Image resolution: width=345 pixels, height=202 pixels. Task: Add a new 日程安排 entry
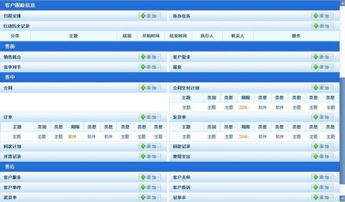point(150,16)
